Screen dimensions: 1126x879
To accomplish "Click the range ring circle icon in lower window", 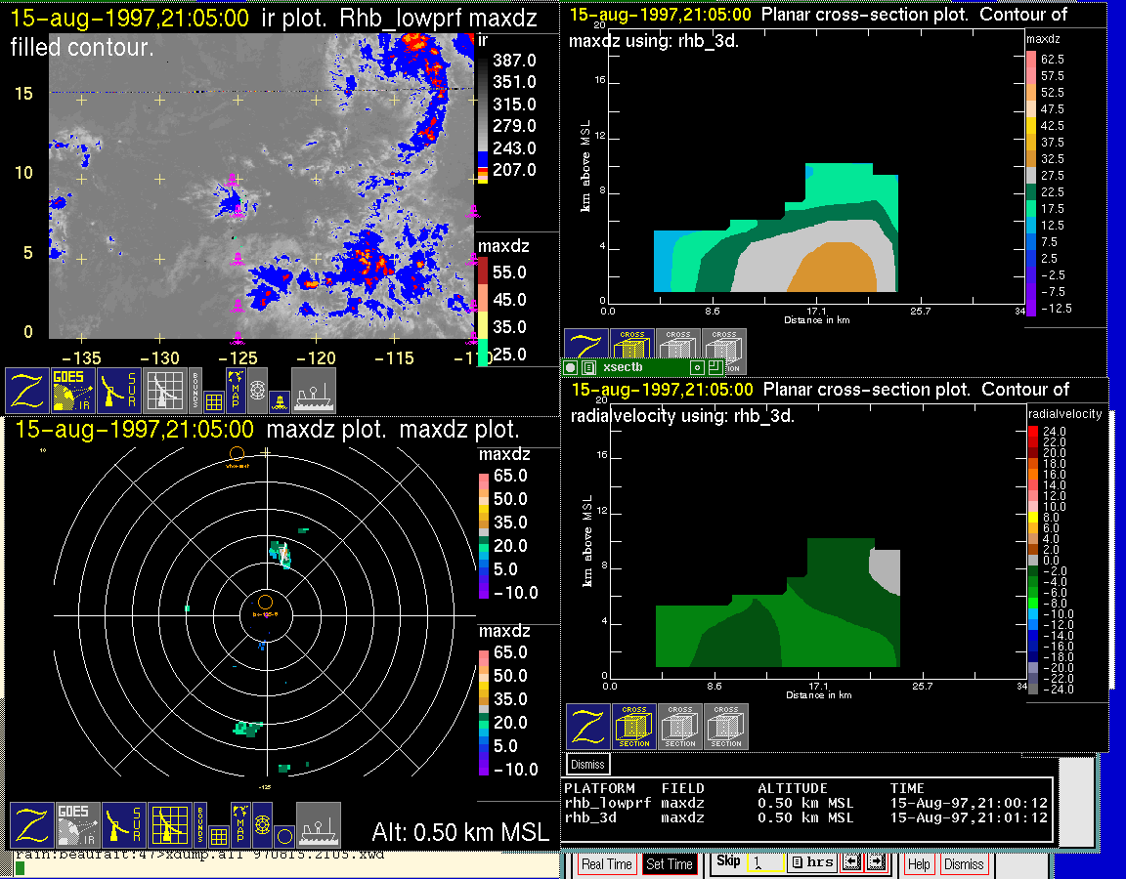I will 283,835.
